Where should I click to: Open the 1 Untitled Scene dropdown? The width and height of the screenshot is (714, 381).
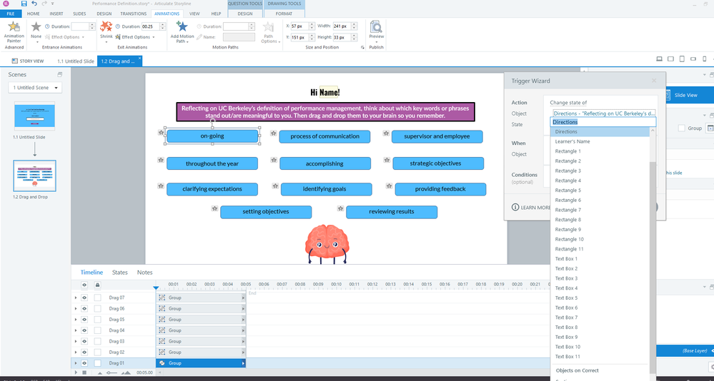(35, 88)
